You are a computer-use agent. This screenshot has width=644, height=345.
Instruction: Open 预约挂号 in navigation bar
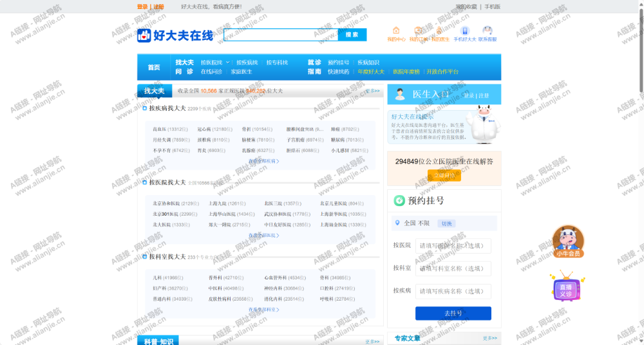click(x=338, y=62)
